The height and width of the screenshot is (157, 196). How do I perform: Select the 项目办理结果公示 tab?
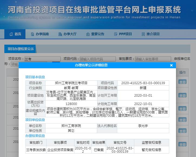tap(21, 49)
